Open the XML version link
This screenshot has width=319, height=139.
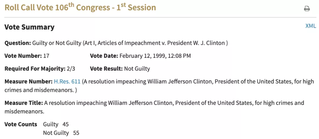click(311, 26)
